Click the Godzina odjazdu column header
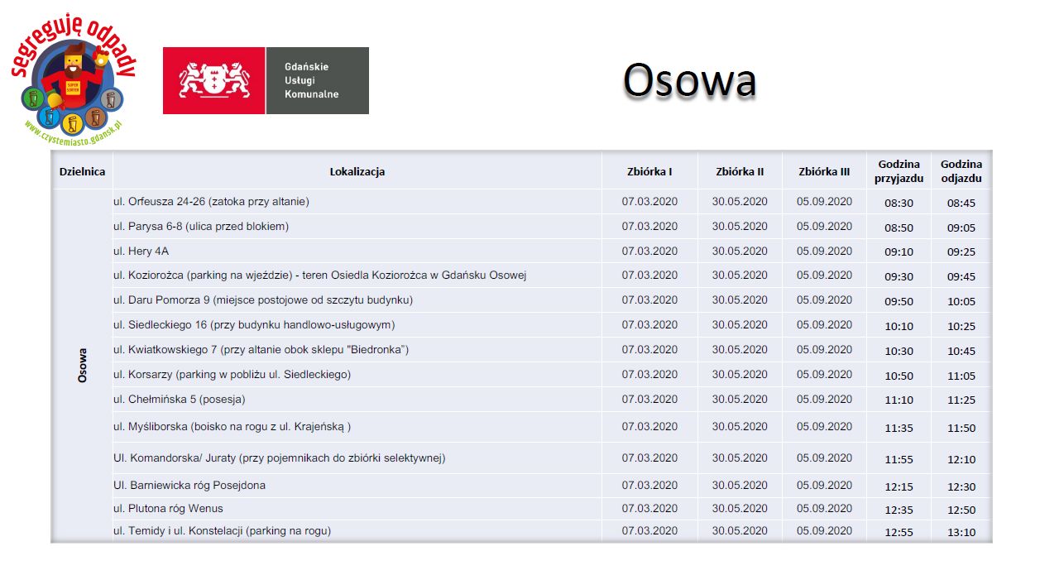This screenshot has height=575, width=1040. point(961,171)
